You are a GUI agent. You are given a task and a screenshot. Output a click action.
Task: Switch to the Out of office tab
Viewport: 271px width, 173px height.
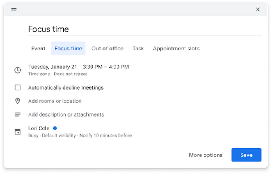tap(107, 48)
